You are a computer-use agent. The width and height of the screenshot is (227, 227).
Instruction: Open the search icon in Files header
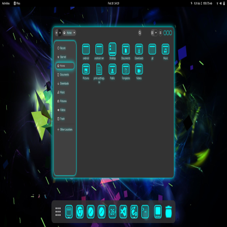140,33
